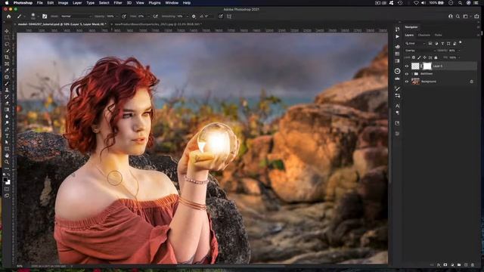Select the Background layer thumbnail

(x=415, y=82)
